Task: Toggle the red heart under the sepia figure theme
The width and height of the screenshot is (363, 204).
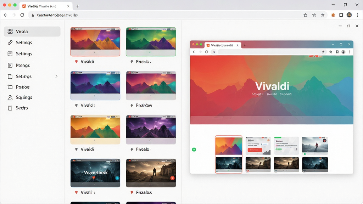Action: point(132,192)
